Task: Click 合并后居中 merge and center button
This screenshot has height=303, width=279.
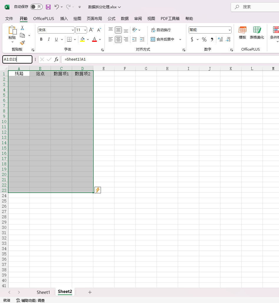Action: 163,39
